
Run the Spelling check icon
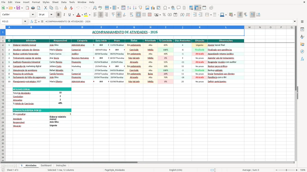tap(100, 8)
